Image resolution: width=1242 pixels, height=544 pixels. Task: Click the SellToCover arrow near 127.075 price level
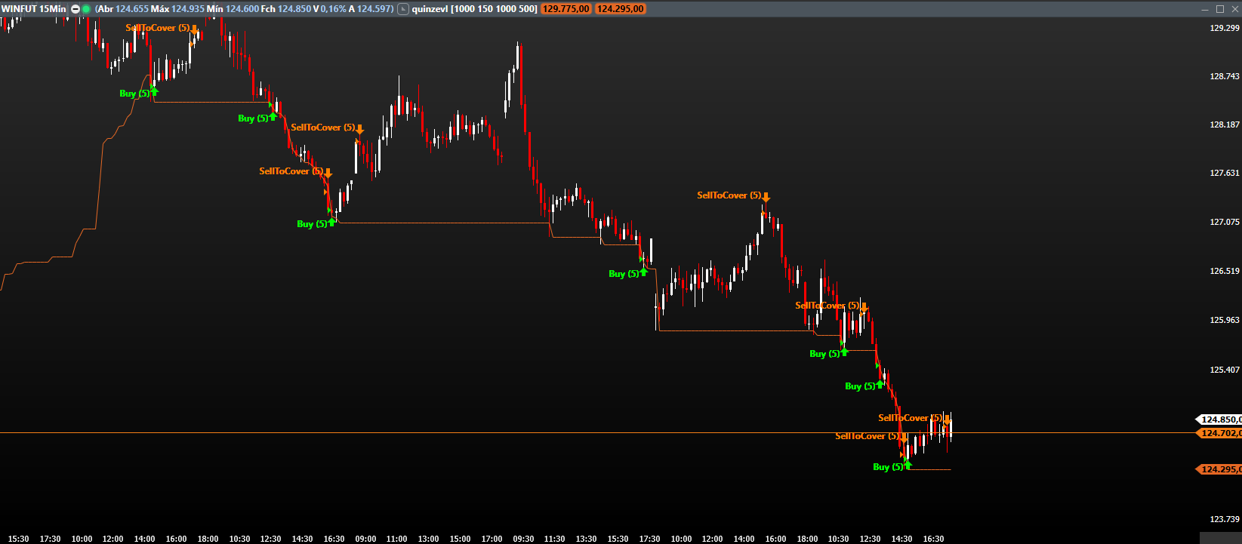[766, 197]
